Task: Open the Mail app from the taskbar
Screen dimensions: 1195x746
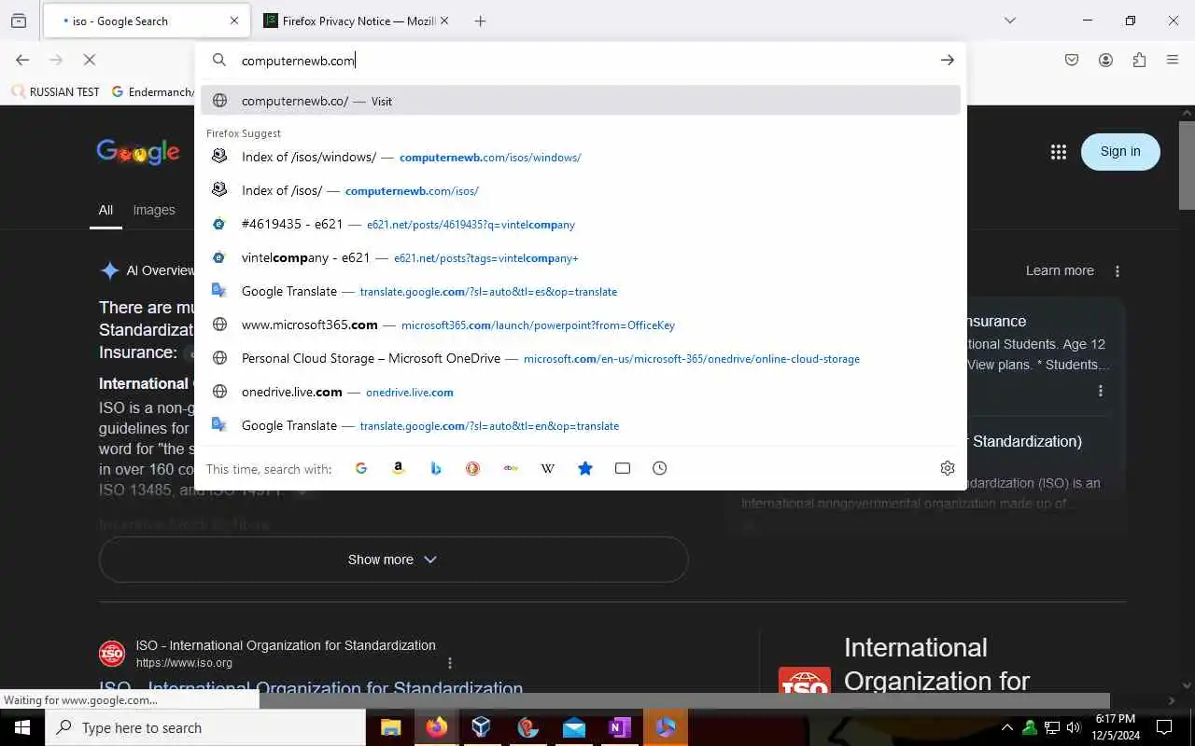Action: [x=573, y=727]
